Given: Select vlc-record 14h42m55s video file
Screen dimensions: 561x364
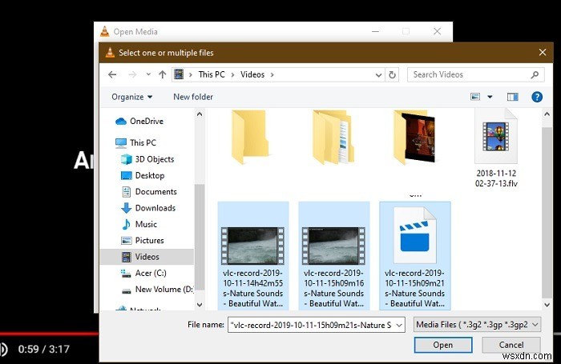Looking at the screenshot, I should [253, 255].
